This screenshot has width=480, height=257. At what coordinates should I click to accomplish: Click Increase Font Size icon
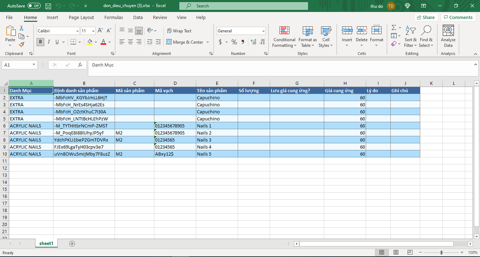pyautogui.click(x=100, y=31)
